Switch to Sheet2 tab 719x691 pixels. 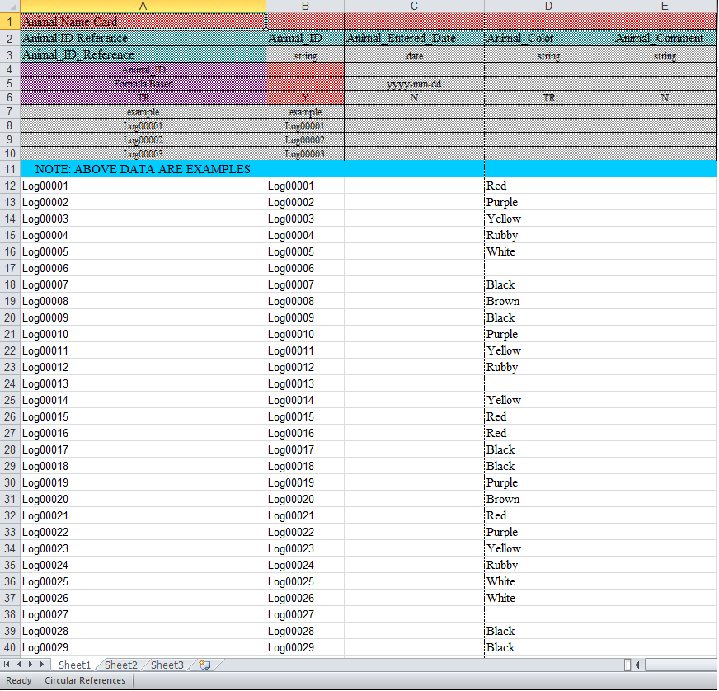click(120, 665)
